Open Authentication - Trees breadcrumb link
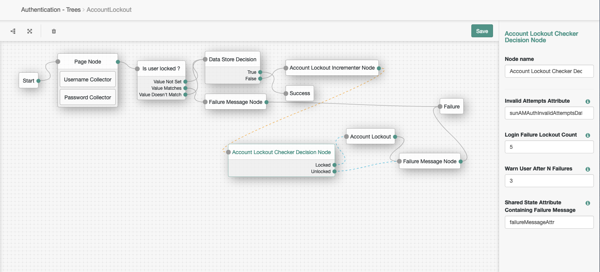The image size is (600, 272). 51,10
